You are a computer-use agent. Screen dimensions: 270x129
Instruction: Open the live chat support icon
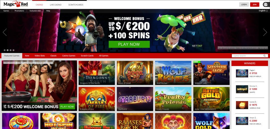(265, 5)
